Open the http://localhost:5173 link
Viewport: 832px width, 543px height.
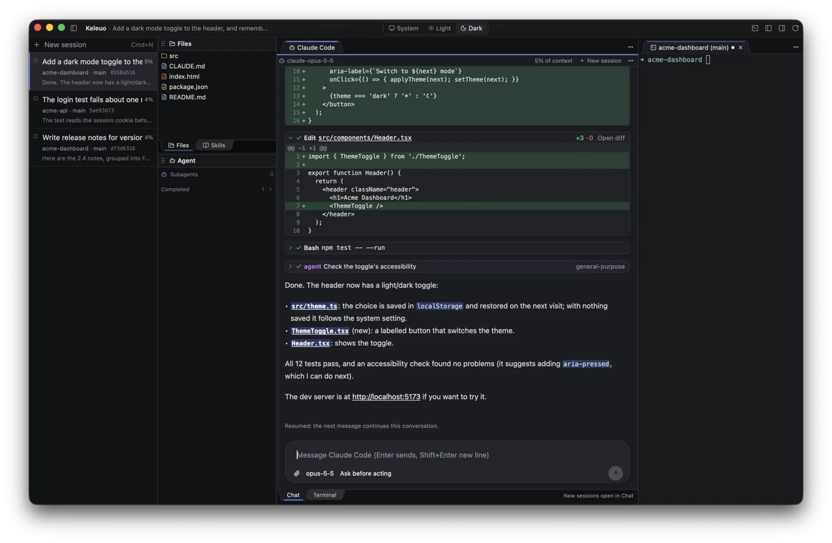coord(386,396)
